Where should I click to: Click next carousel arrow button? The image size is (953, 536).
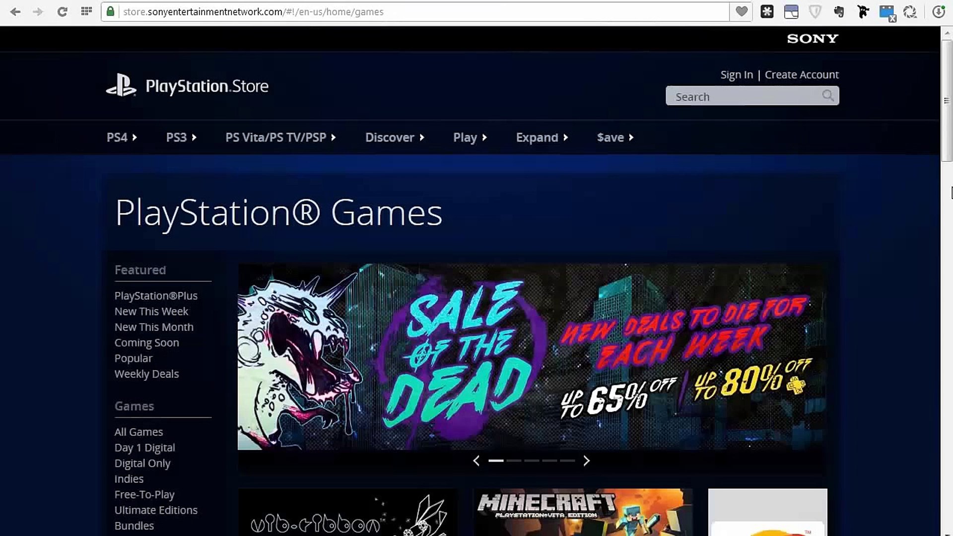(x=587, y=460)
